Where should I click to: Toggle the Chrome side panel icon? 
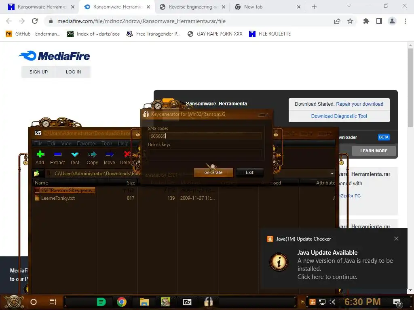tap(379, 21)
